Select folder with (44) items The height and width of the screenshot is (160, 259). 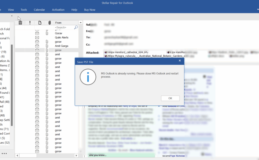3,88
